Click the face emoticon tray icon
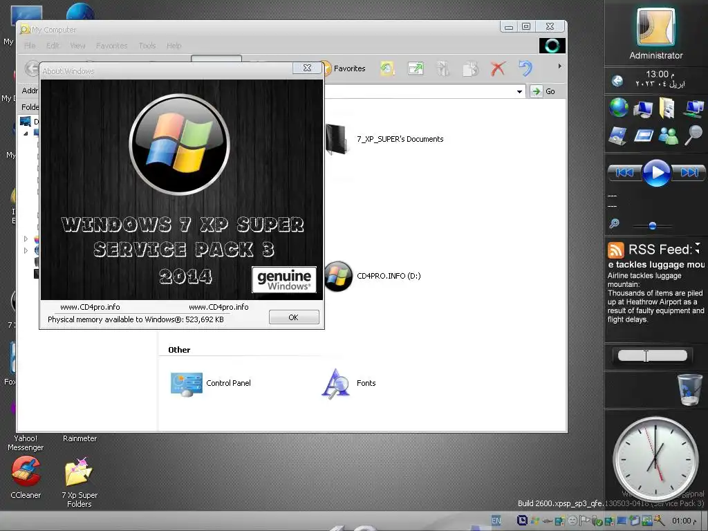 pos(572,521)
